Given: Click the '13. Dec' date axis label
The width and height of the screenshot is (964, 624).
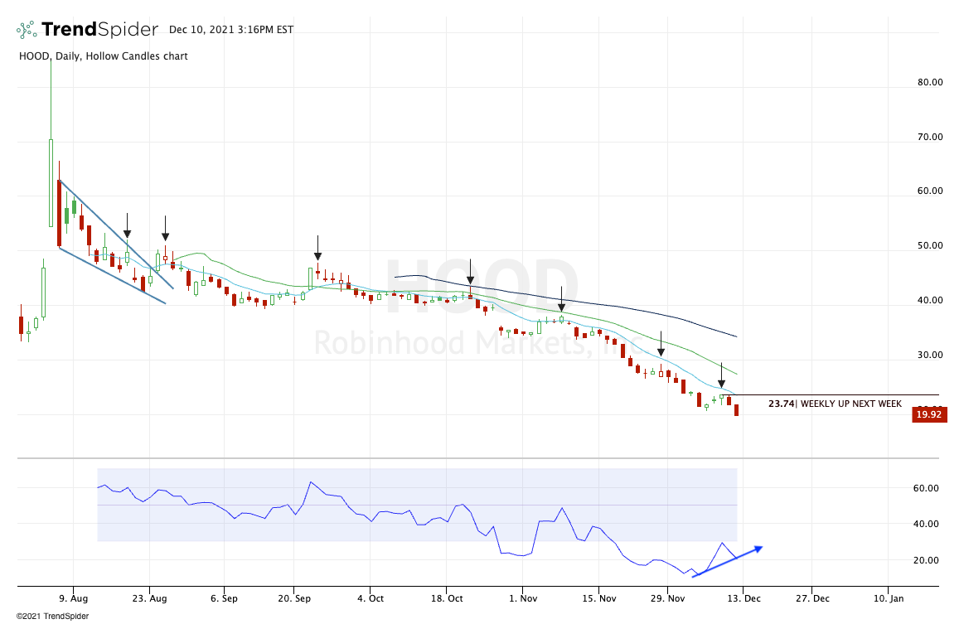Looking at the screenshot, I should coord(741,597).
